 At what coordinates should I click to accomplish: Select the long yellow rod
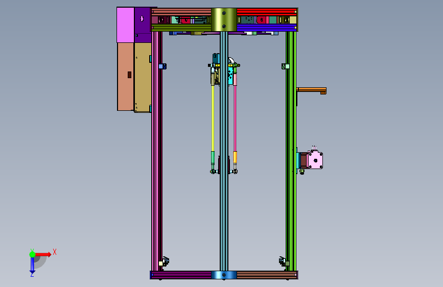coord(213,118)
